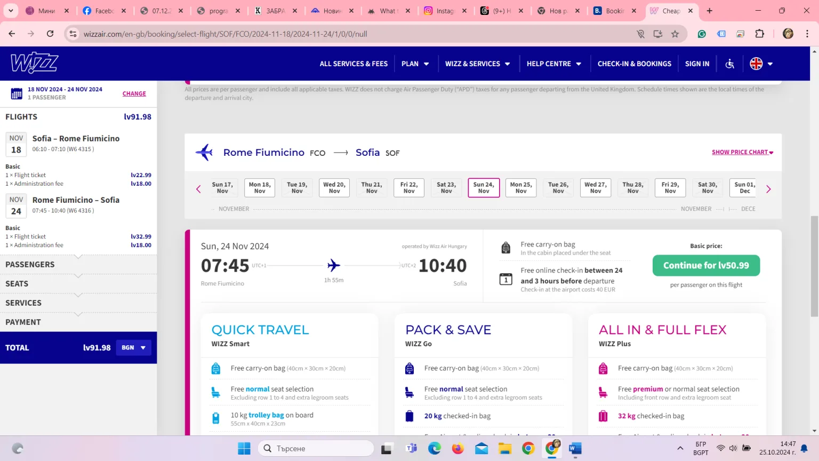This screenshot has height=461, width=819.
Task: Expand the SERVICES section
Action: [78, 303]
